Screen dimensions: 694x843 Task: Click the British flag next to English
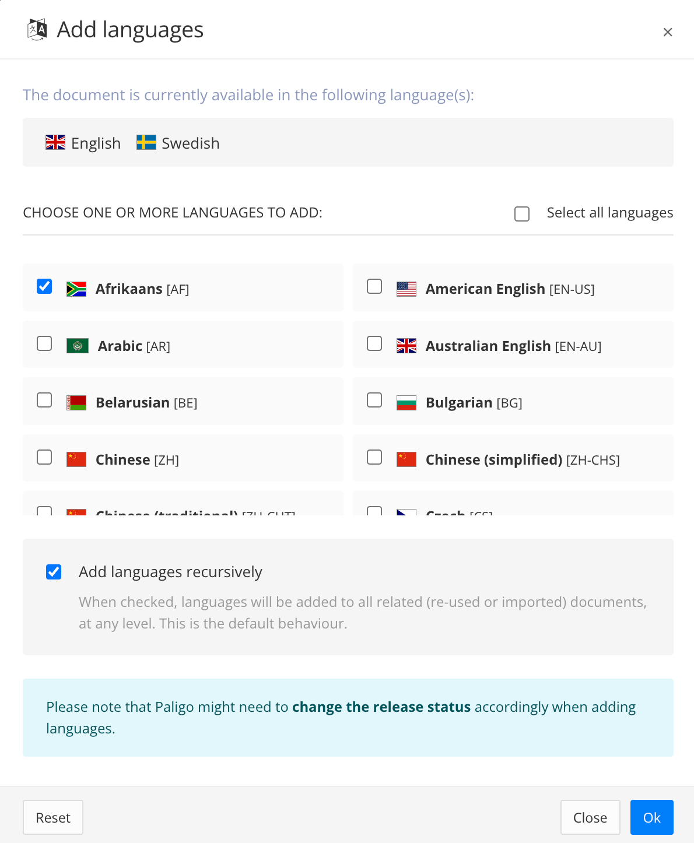point(55,142)
